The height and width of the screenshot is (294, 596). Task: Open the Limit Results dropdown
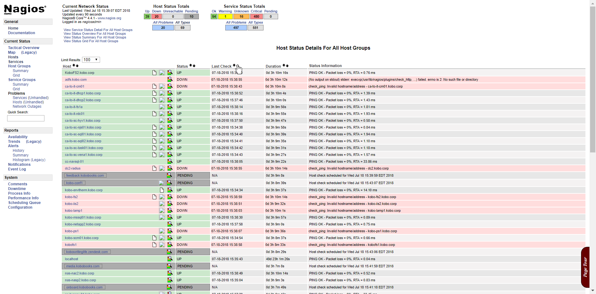(x=91, y=60)
